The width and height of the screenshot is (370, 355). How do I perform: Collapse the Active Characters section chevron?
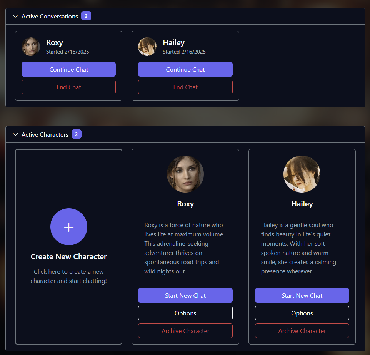pyautogui.click(x=15, y=134)
